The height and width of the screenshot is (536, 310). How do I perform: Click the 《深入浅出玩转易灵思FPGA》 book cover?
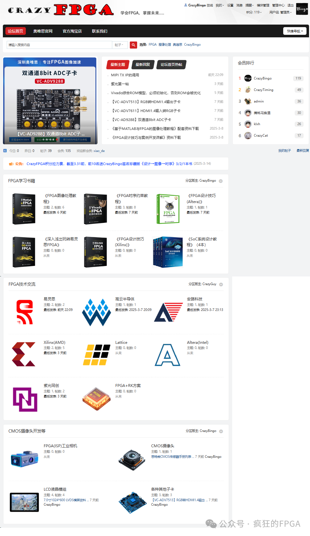(x=24, y=252)
